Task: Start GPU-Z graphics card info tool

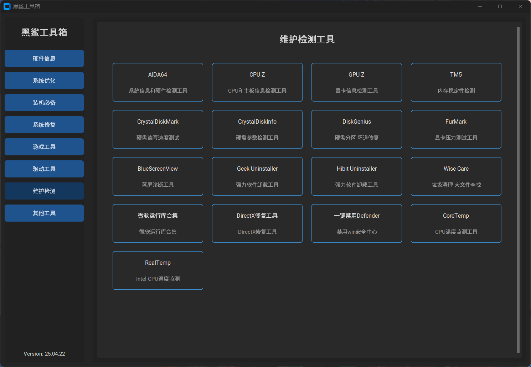Action: pos(357,82)
